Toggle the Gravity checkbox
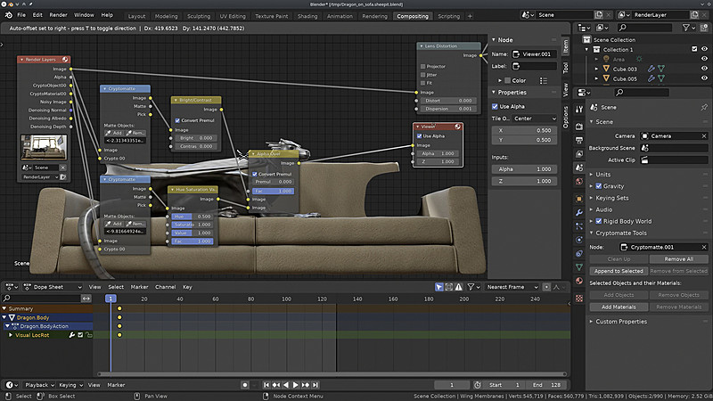713x401 pixels. click(x=598, y=186)
